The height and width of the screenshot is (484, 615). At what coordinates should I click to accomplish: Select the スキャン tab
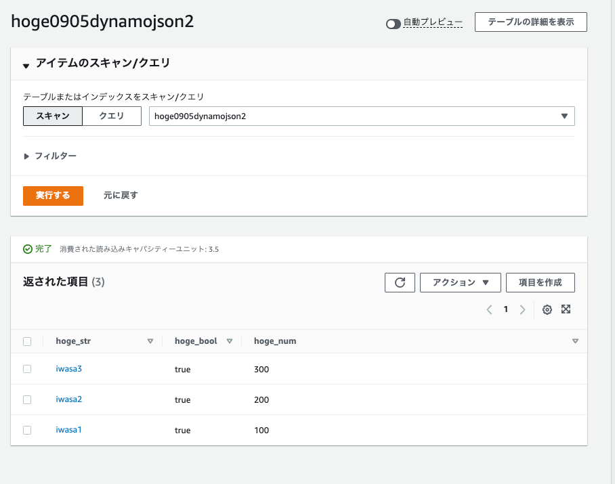click(52, 116)
